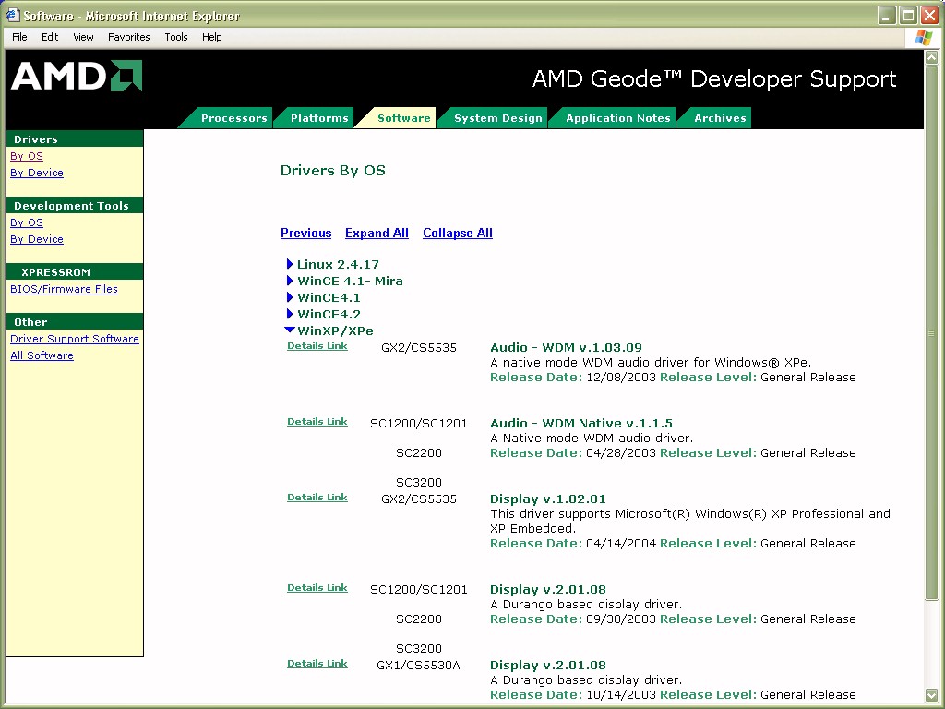Go to the Archives tab
Screen dimensions: 945x709
click(x=720, y=118)
